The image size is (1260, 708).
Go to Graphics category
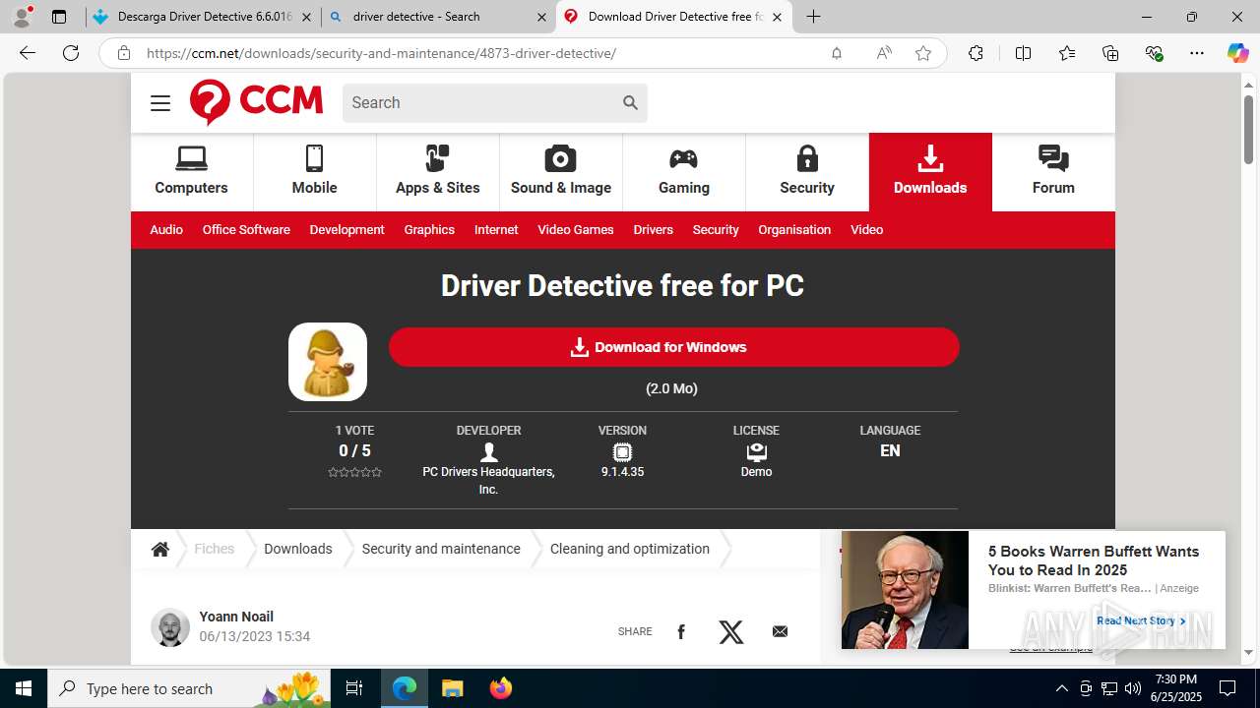tap(429, 229)
